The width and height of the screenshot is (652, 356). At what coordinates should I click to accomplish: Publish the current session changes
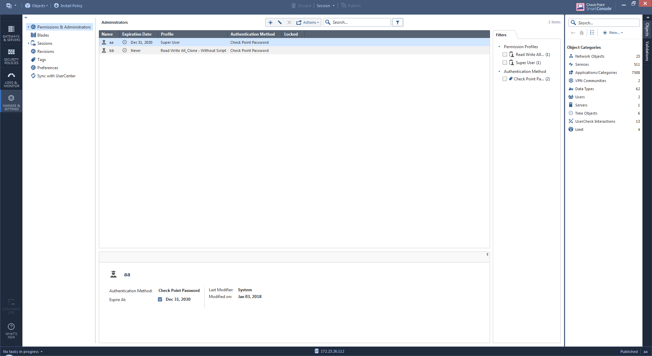(x=350, y=5)
